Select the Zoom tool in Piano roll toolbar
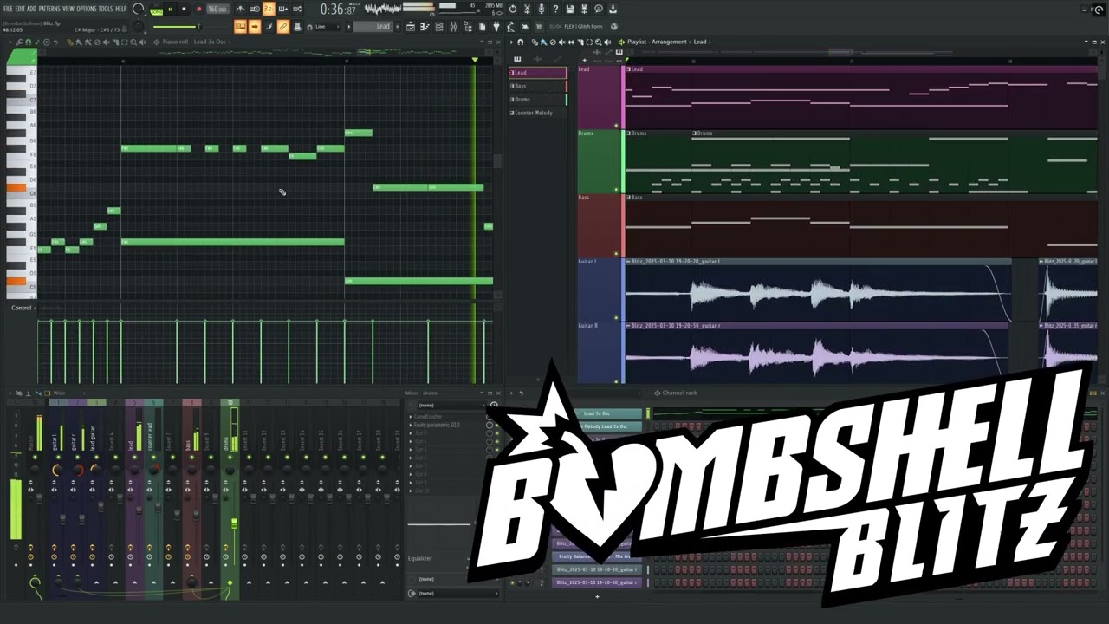The height and width of the screenshot is (624, 1109). point(133,42)
